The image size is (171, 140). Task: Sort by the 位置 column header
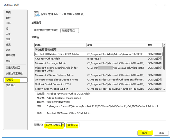coord(117,45)
